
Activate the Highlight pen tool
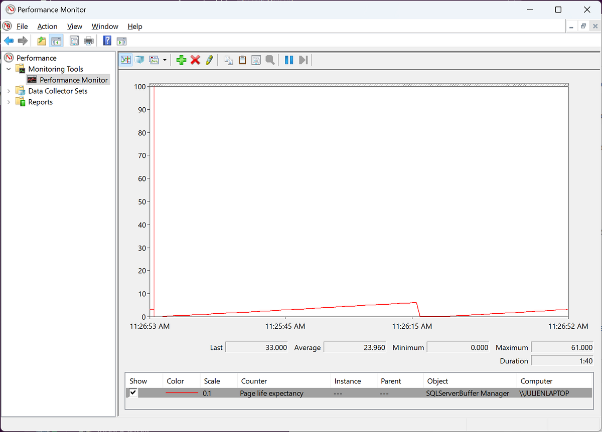coord(209,60)
